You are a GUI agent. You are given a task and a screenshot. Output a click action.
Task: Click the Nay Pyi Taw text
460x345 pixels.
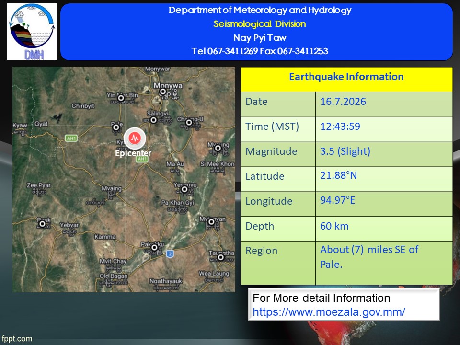(x=260, y=37)
